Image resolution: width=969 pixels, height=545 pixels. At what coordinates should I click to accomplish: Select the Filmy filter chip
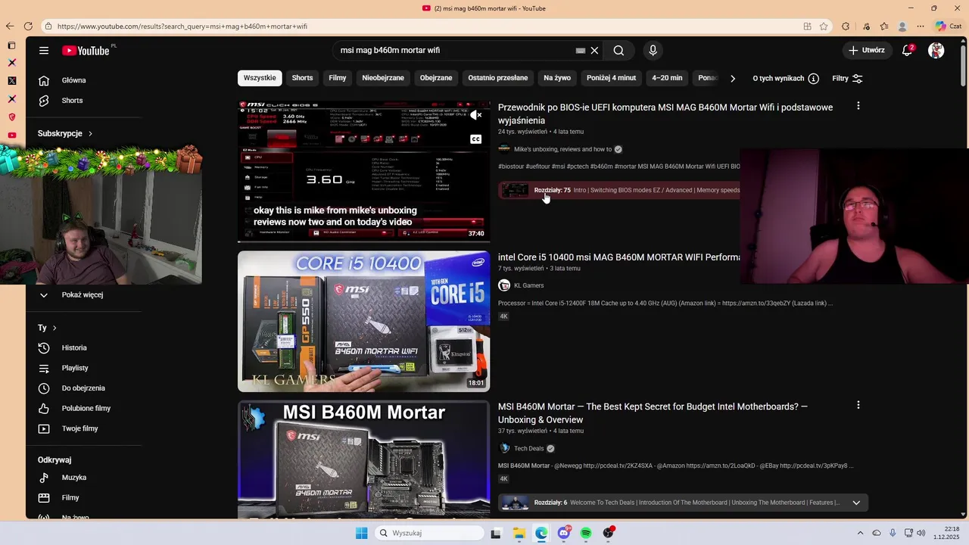point(338,78)
